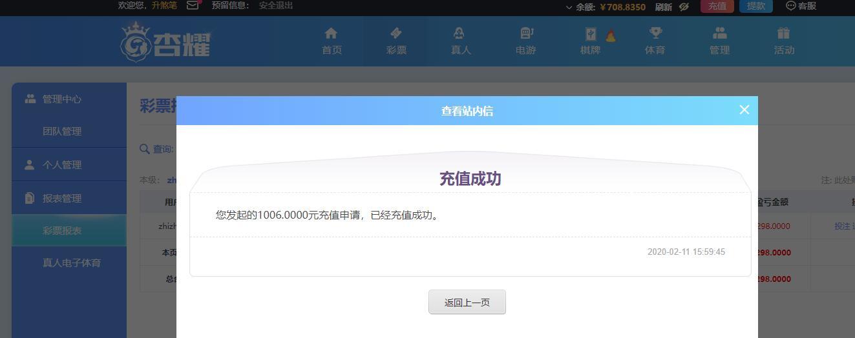Click the message text about 1006.0000元
Image resolution: width=855 pixels, height=338 pixels.
tap(329, 215)
